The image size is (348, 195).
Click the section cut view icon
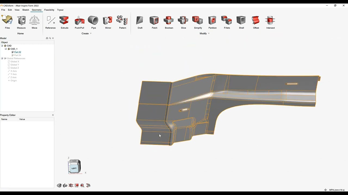pos(71,186)
